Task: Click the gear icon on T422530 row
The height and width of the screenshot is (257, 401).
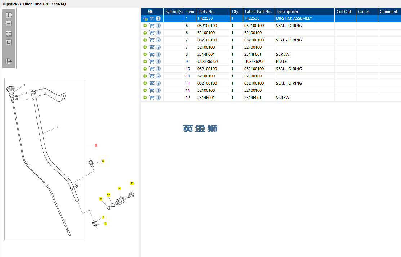Action: tap(145, 18)
